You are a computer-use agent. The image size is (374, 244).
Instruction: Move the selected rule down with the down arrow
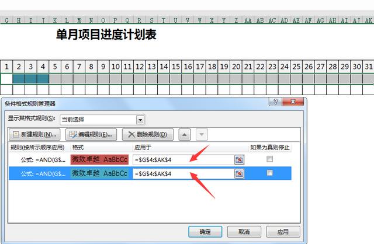[202, 135]
